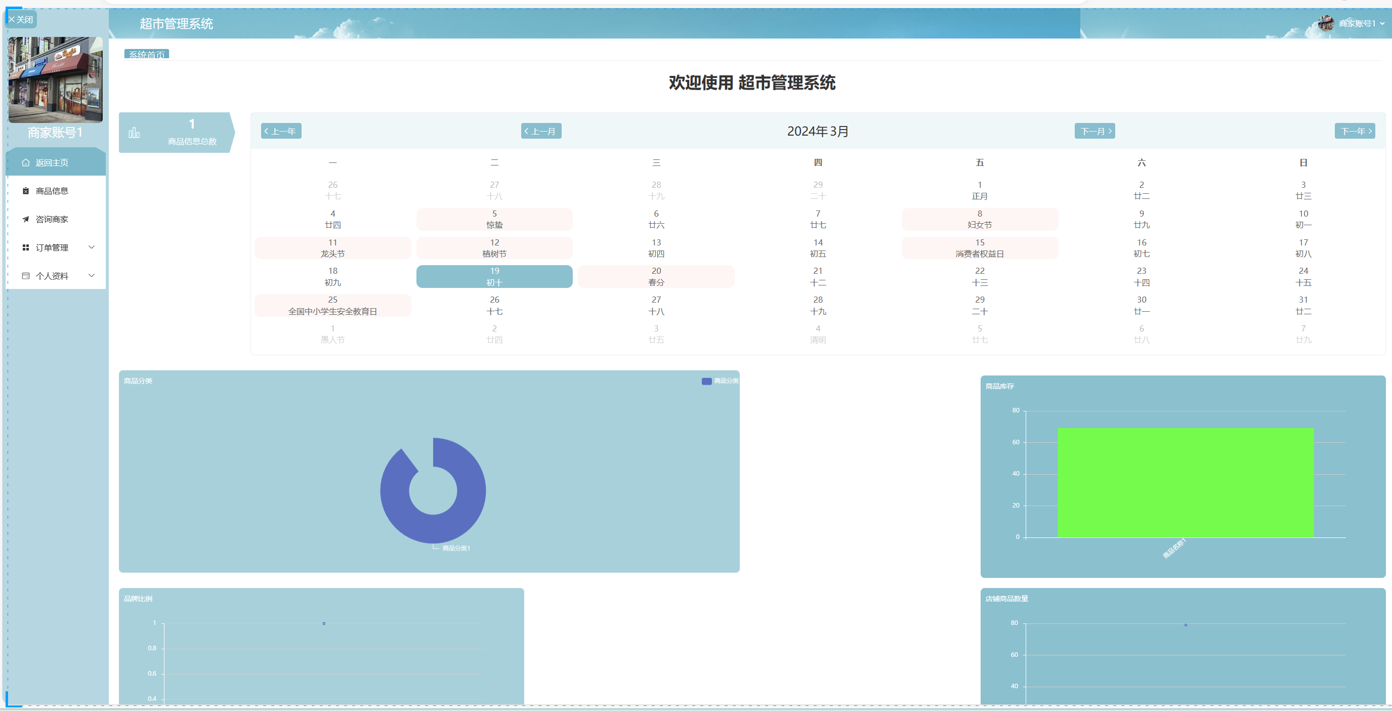Click the storefront photo thumbnail in sidebar
This screenshot has width=1392, height=711.
[55, 79]
